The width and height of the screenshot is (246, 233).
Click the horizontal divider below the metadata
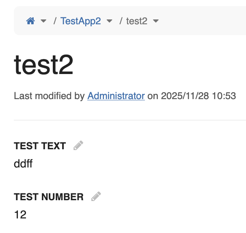point(130,120)
